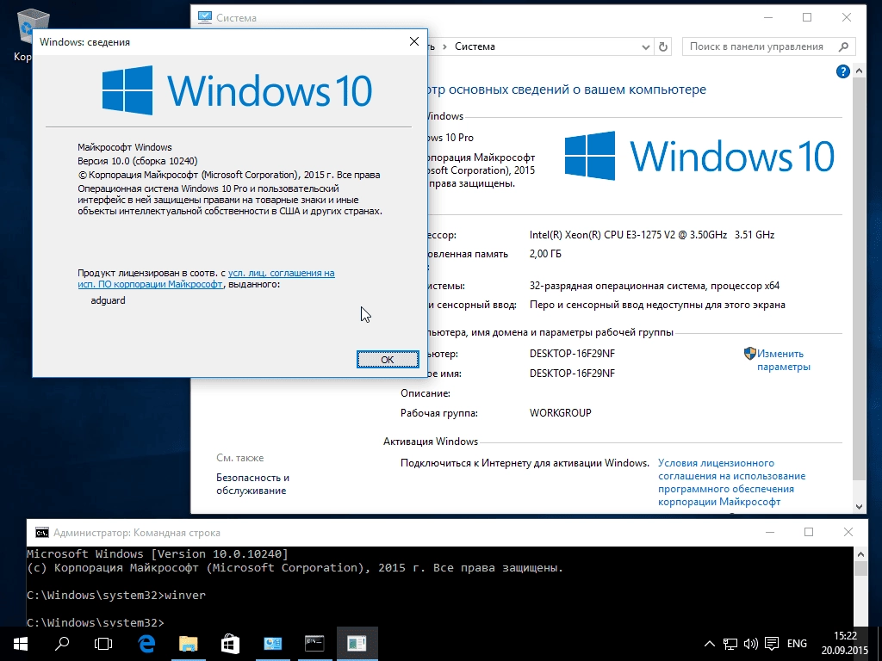This screenshot has width=882, height=661.
Task: Click 'adguard' licensee name in dialog
Action: pos(108,300)
